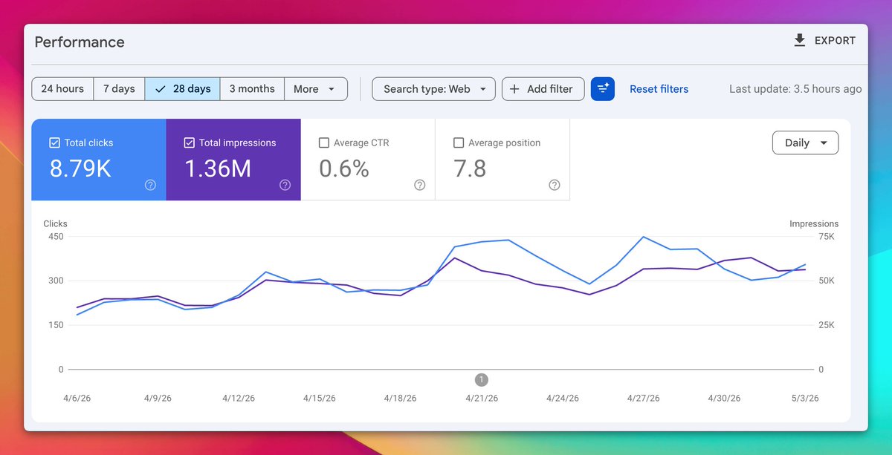Click the Add filter button label

(x=550, y=89)
